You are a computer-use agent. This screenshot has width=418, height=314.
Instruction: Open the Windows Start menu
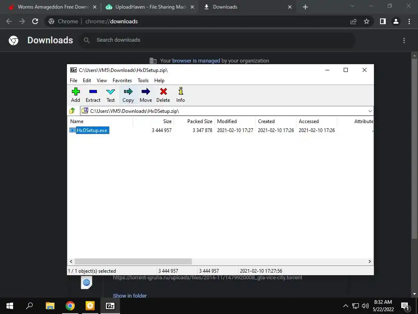[10, 306]
